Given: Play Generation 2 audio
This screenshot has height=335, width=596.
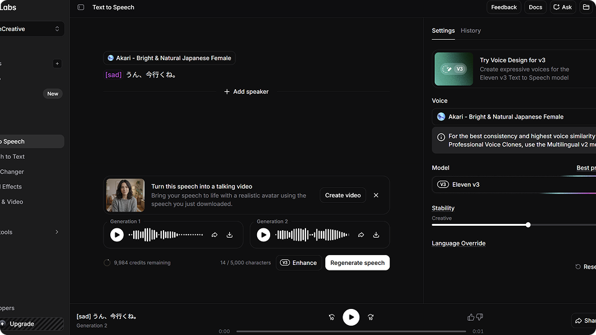Looking at the screenshot, I should (x=263, y=235).
